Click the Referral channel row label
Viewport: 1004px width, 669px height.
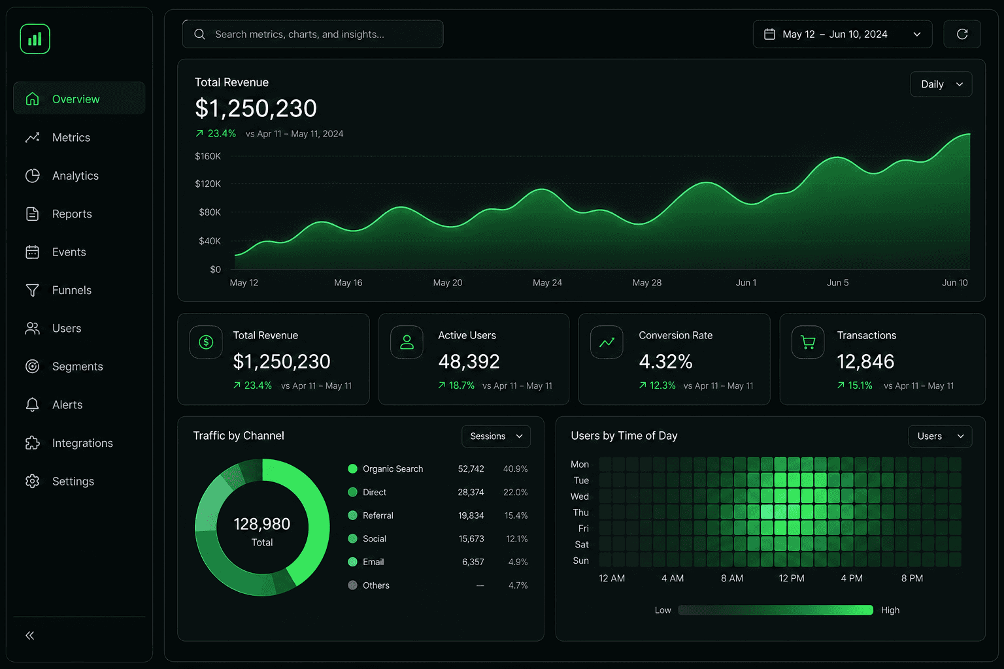[x=378, y=515]
